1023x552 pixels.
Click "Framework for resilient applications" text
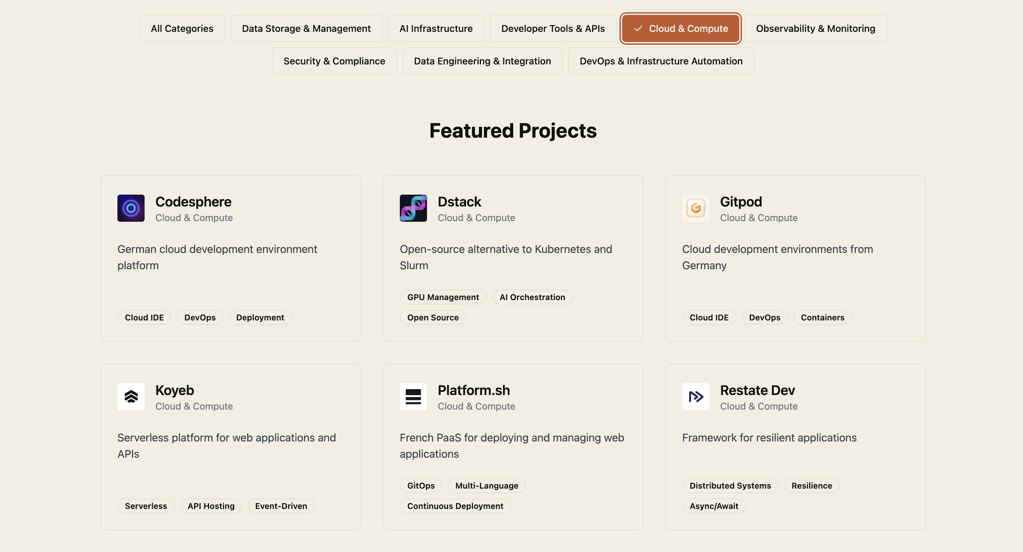[x=769, y=438]
